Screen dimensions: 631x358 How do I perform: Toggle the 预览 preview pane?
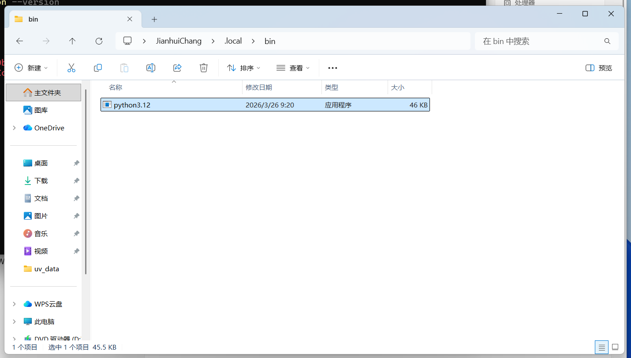(x=599, y=68)
